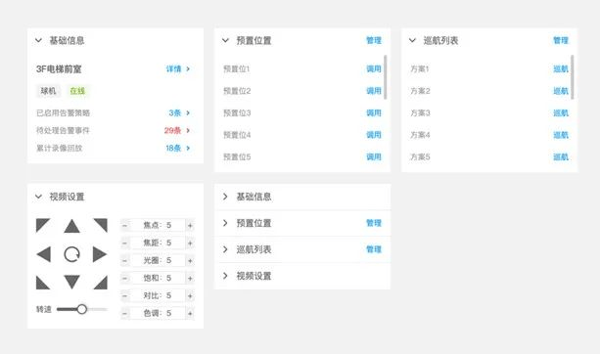The image size is (600, 354).
Task: Pan camera right with the right arrow
Action: tap(100, 254)
